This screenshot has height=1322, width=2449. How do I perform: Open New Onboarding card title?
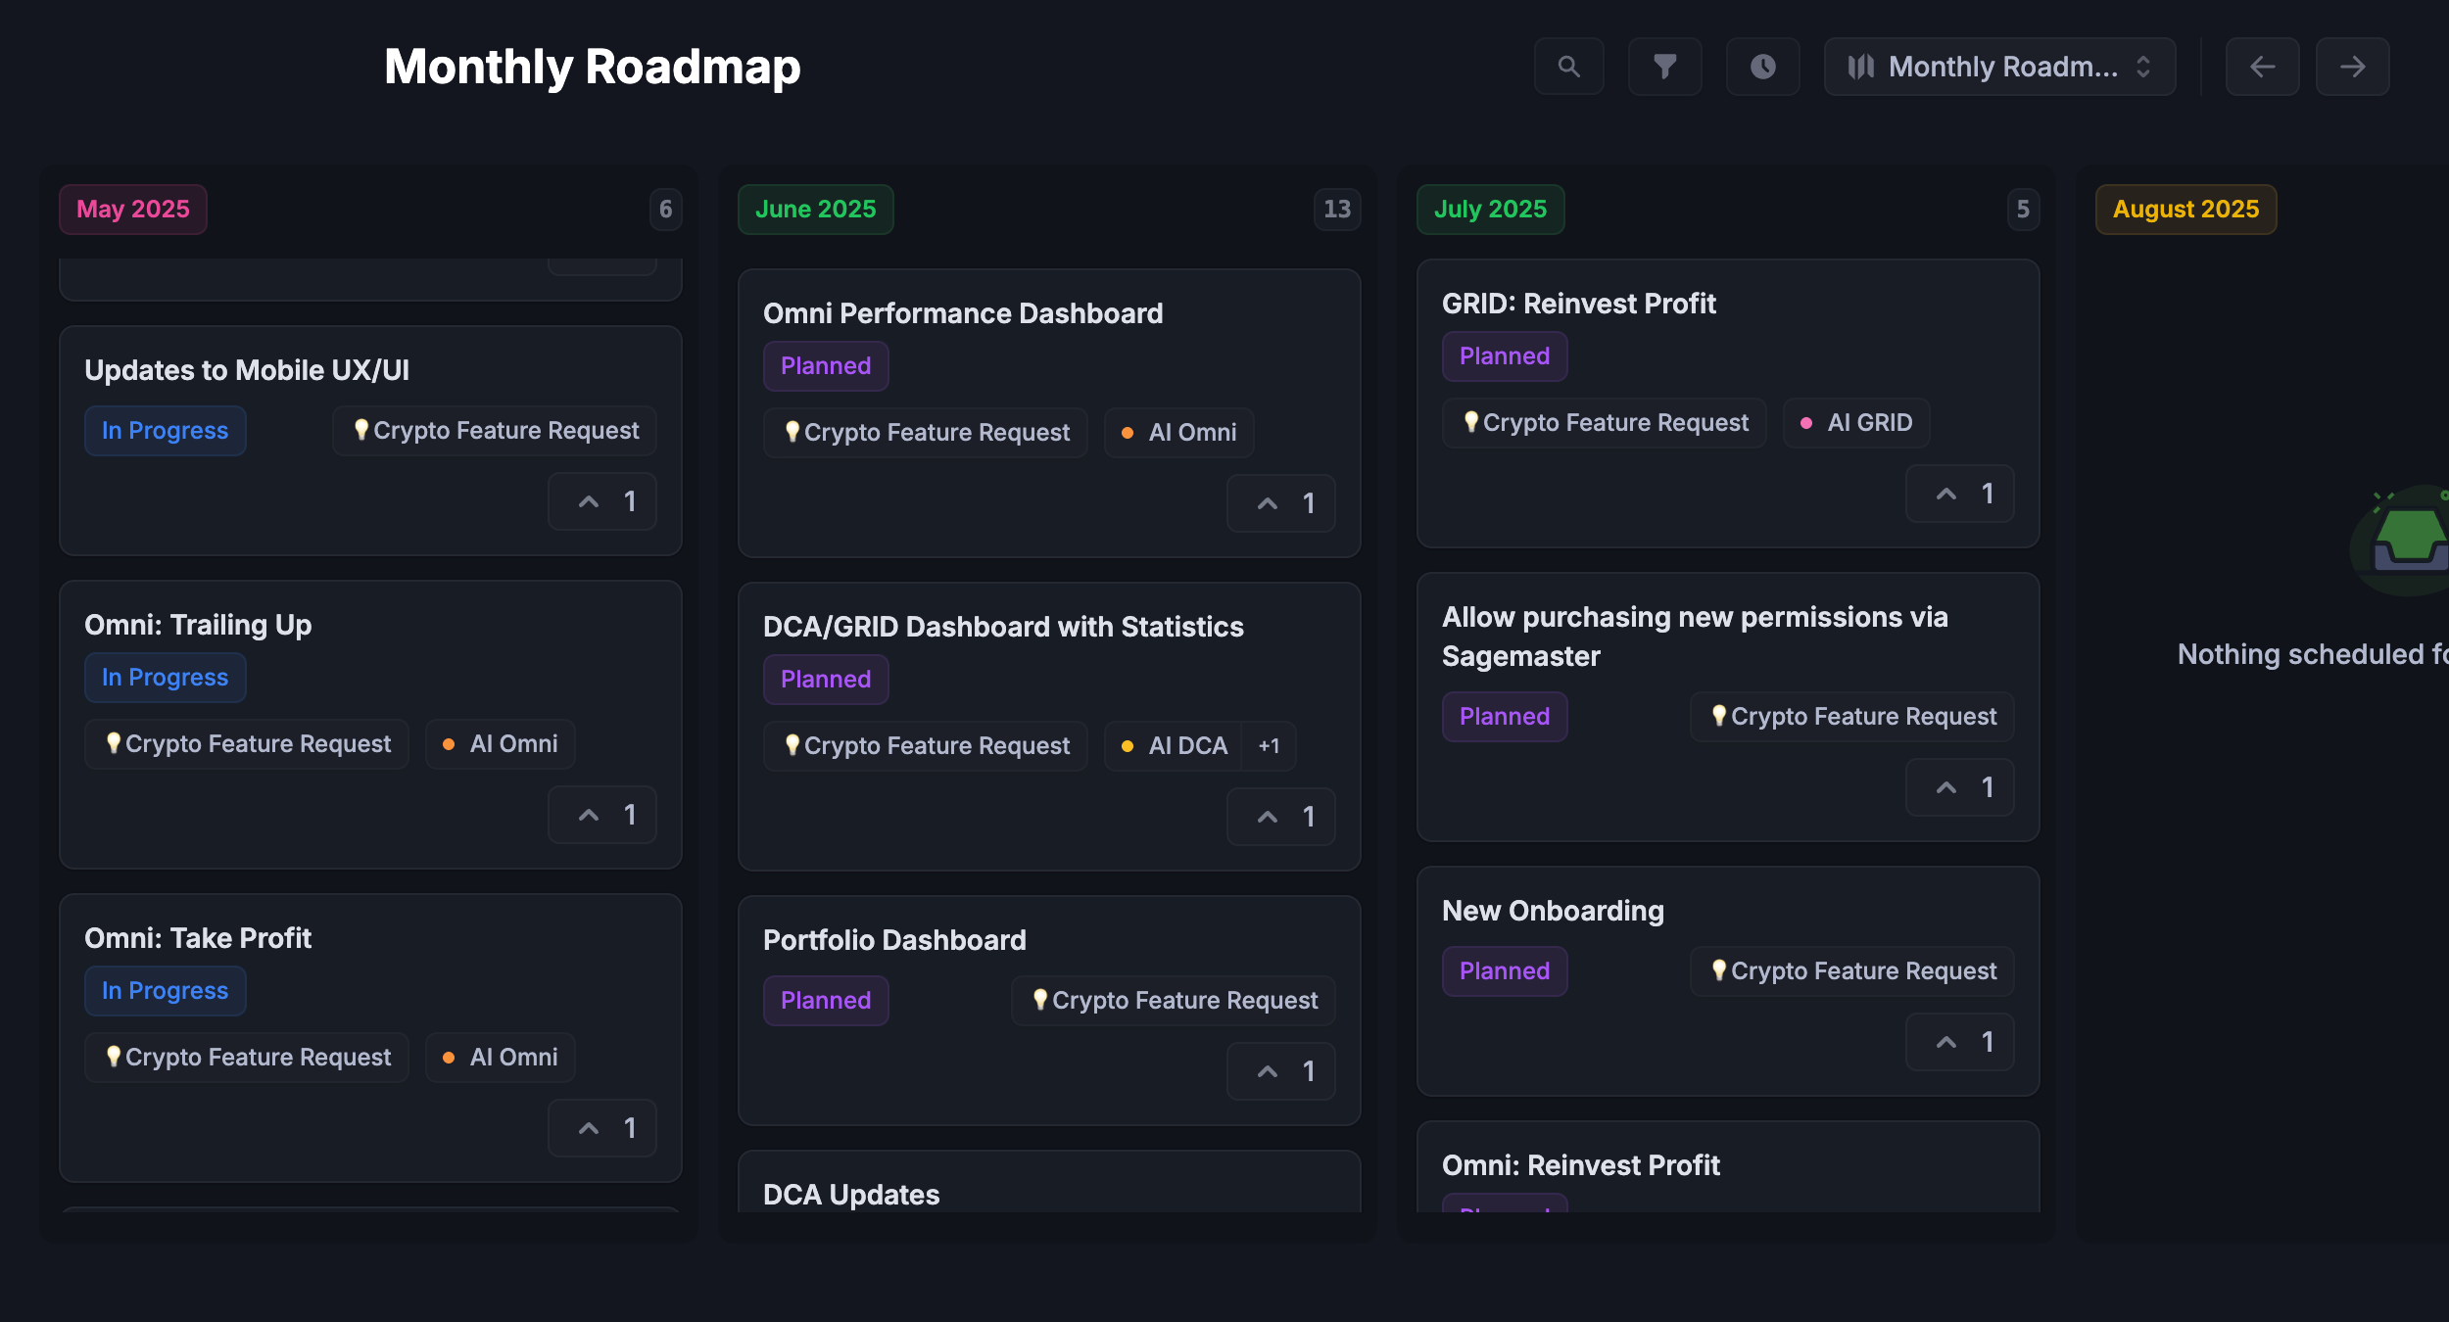[1553, 911]
